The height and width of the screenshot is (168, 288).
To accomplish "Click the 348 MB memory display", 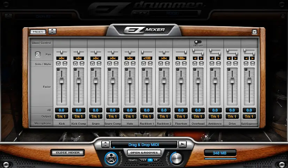I will pos(220,153).
